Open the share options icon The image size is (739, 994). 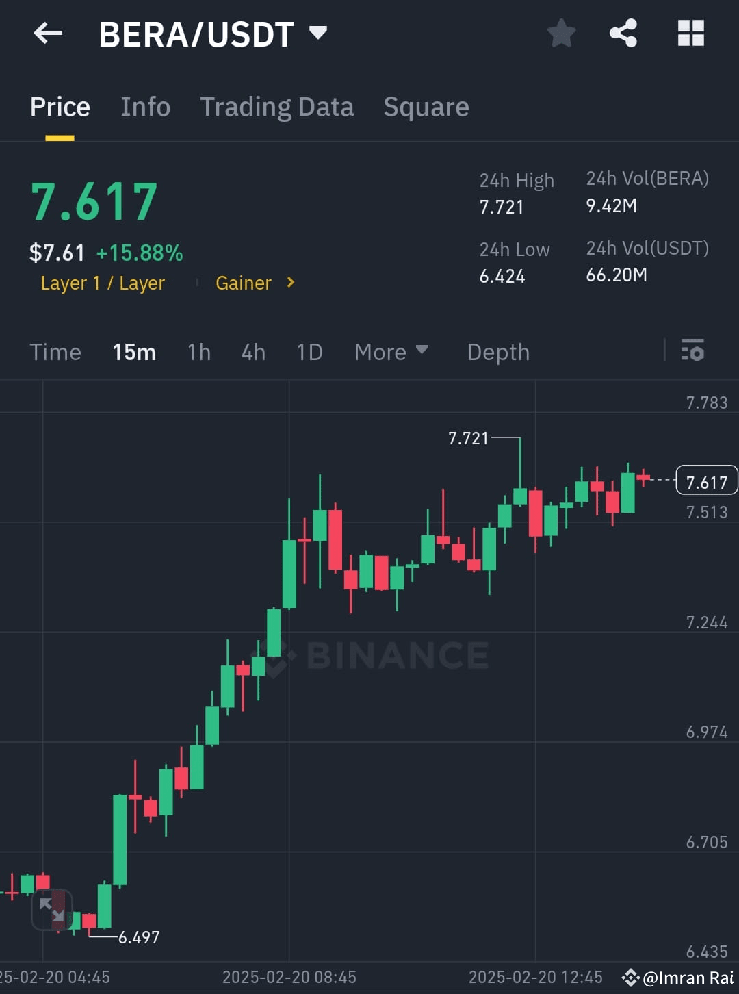[x=622, y=33]
